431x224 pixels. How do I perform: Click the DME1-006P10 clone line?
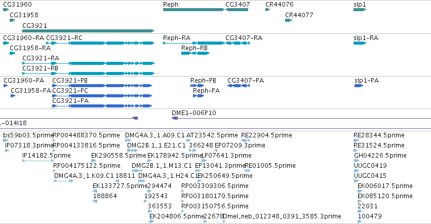pos(301,118)
